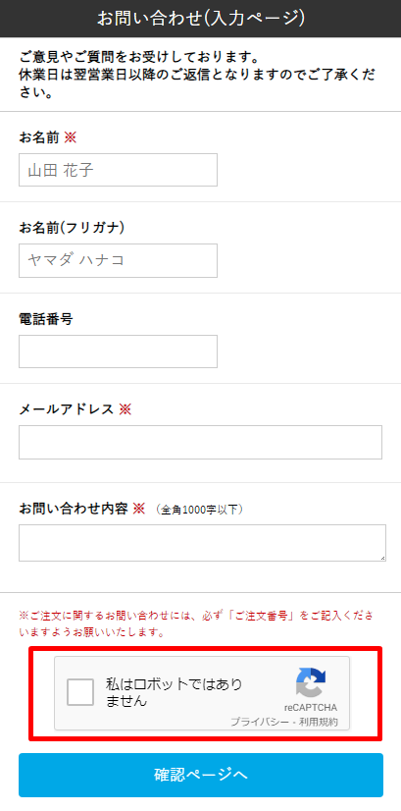Check the "私はロボットではありません" reCAPTCHA checkbox
Screen dimensions: 401x811
pyautogui.click(x=80, y=692)
